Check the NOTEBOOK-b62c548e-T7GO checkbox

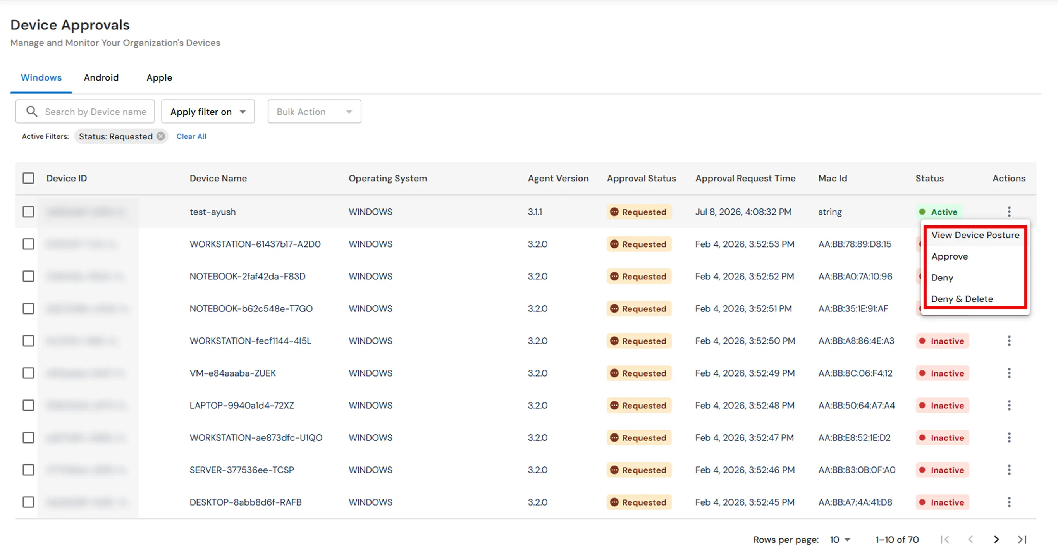pos(28,308)
